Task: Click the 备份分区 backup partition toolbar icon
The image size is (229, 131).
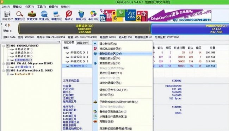Action: point(93,15)
